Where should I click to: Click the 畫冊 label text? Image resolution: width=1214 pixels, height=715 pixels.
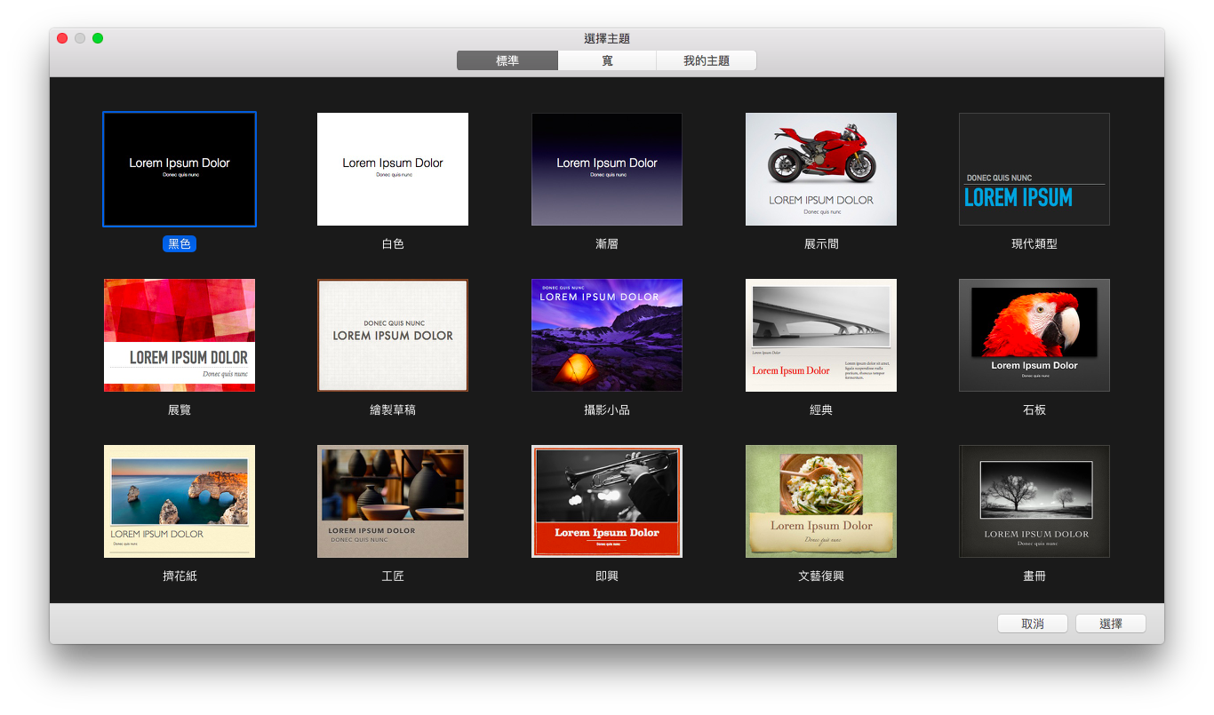[1034, 576]
